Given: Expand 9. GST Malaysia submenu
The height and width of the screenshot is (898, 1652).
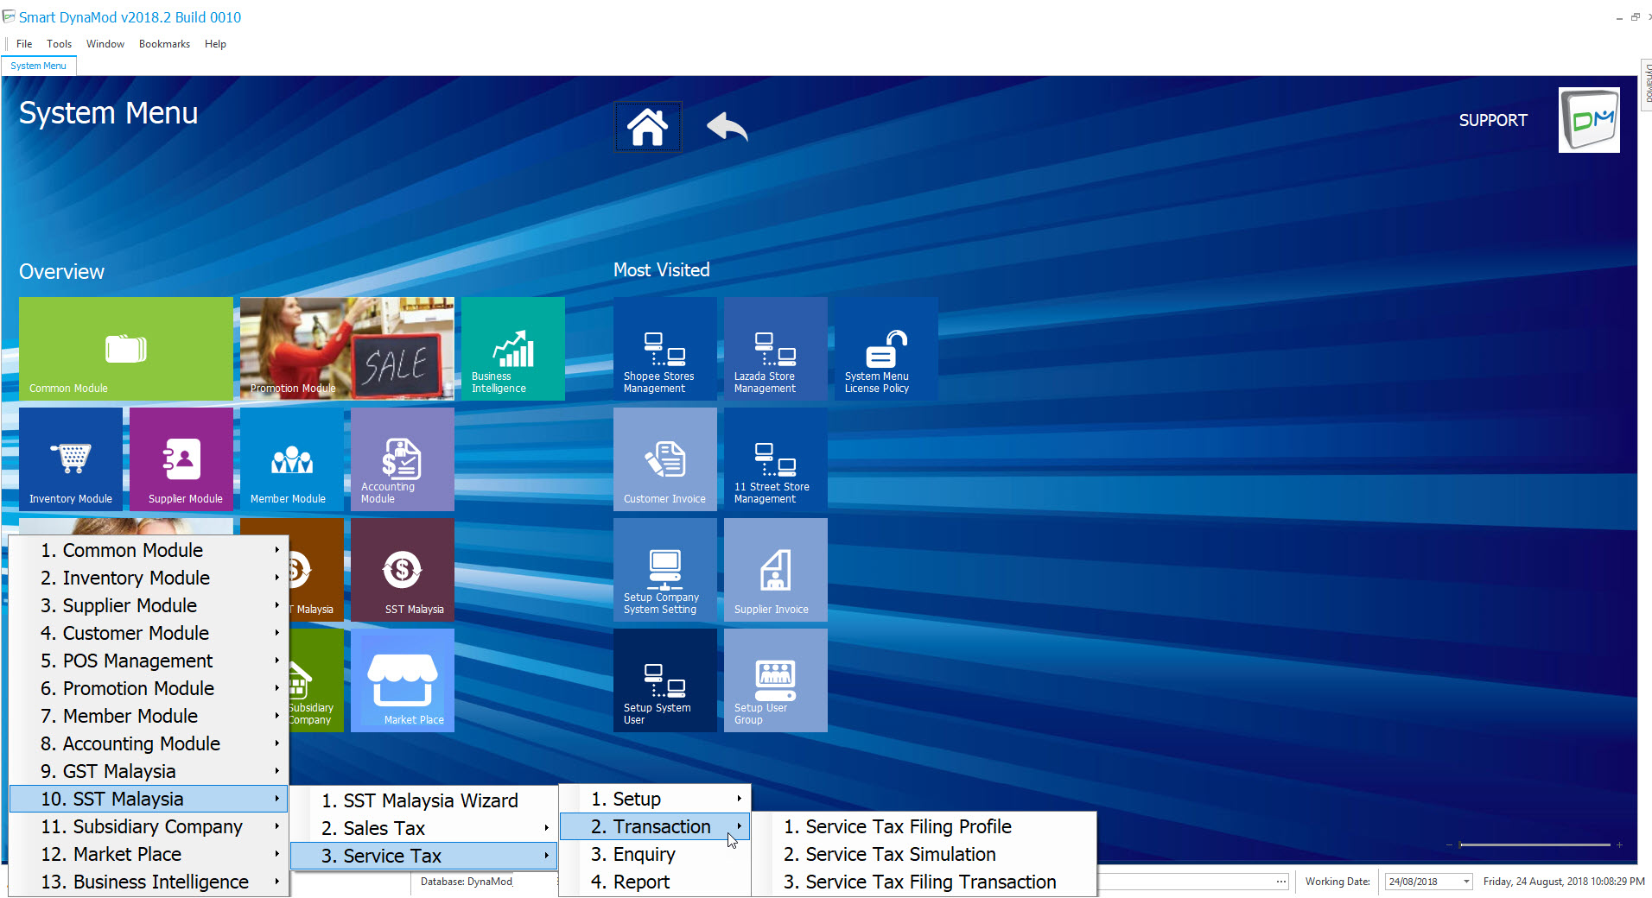Looking at the screenshot, I should point(149,771).
